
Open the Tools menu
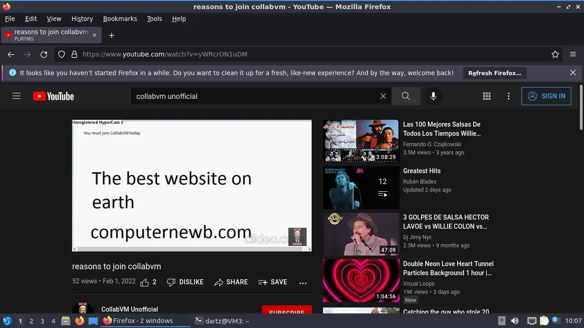click(x=154, y=19)
